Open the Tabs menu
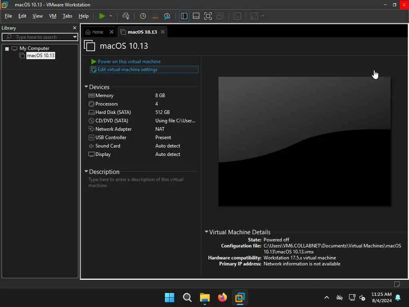Screen dimensions: 409x307 click(68, 16)
